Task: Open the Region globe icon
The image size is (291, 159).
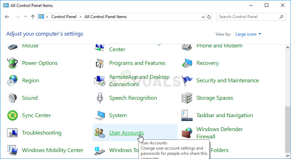Action: (x=13, y=81)
